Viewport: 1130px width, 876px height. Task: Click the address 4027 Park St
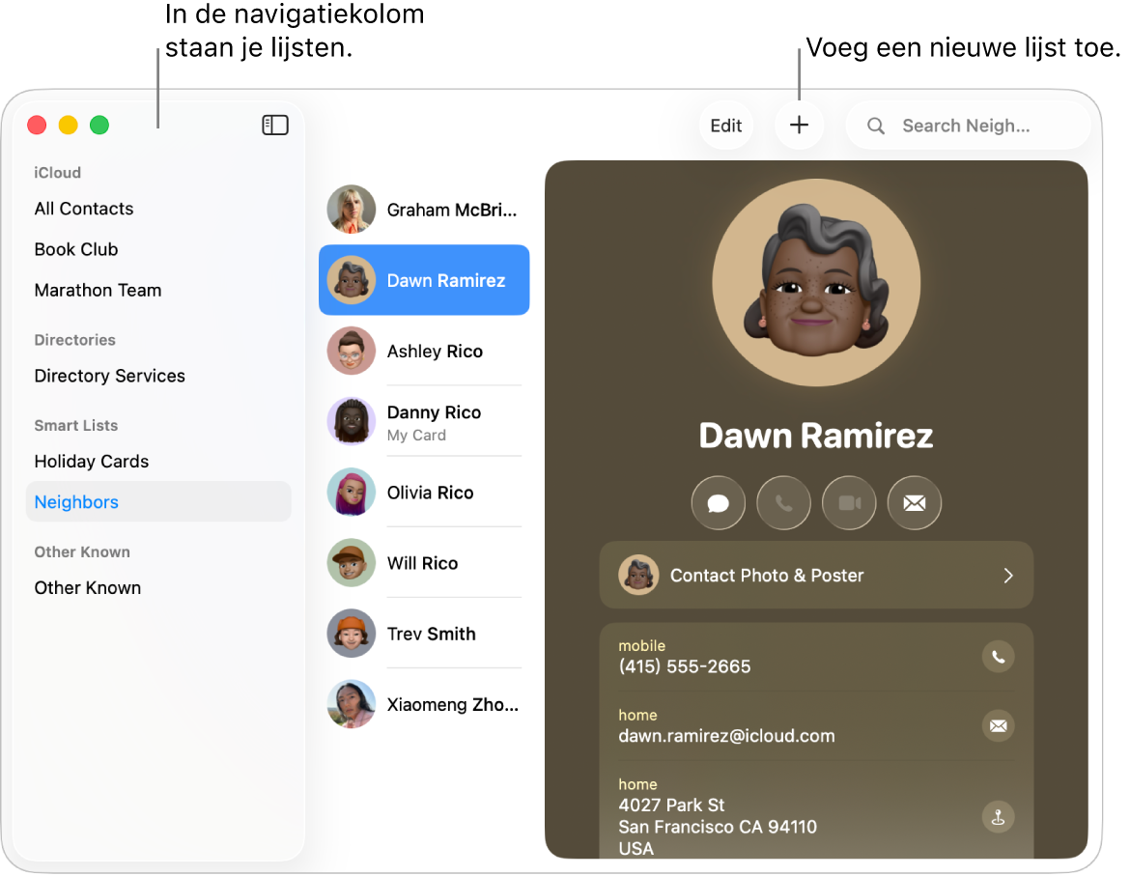pos(671,805)
